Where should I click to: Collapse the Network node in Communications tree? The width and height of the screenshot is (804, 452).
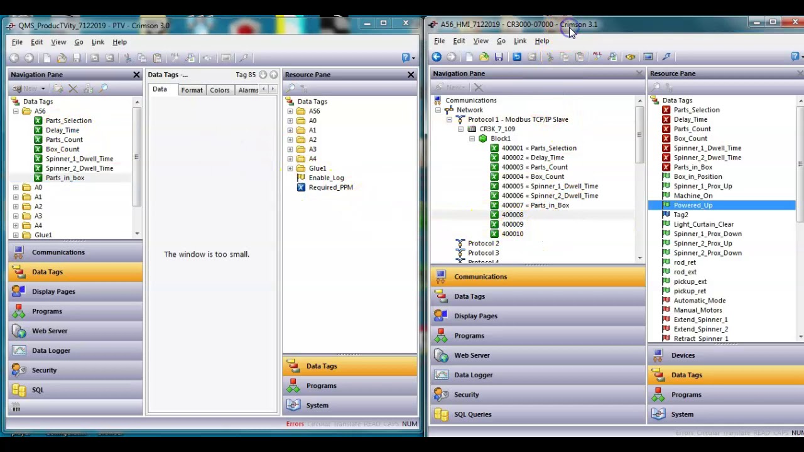[x=438, y=110]
